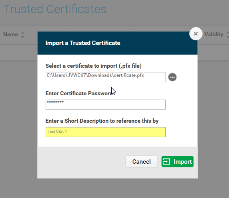The width and height of the screenshot is (229, 198).
Task: Click the certificate.pfx path text
Action: click(x=95, y=75)
